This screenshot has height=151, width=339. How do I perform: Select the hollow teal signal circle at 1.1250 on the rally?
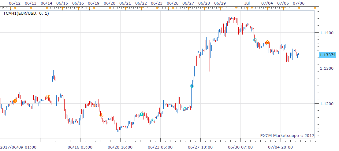click(192, 86)
